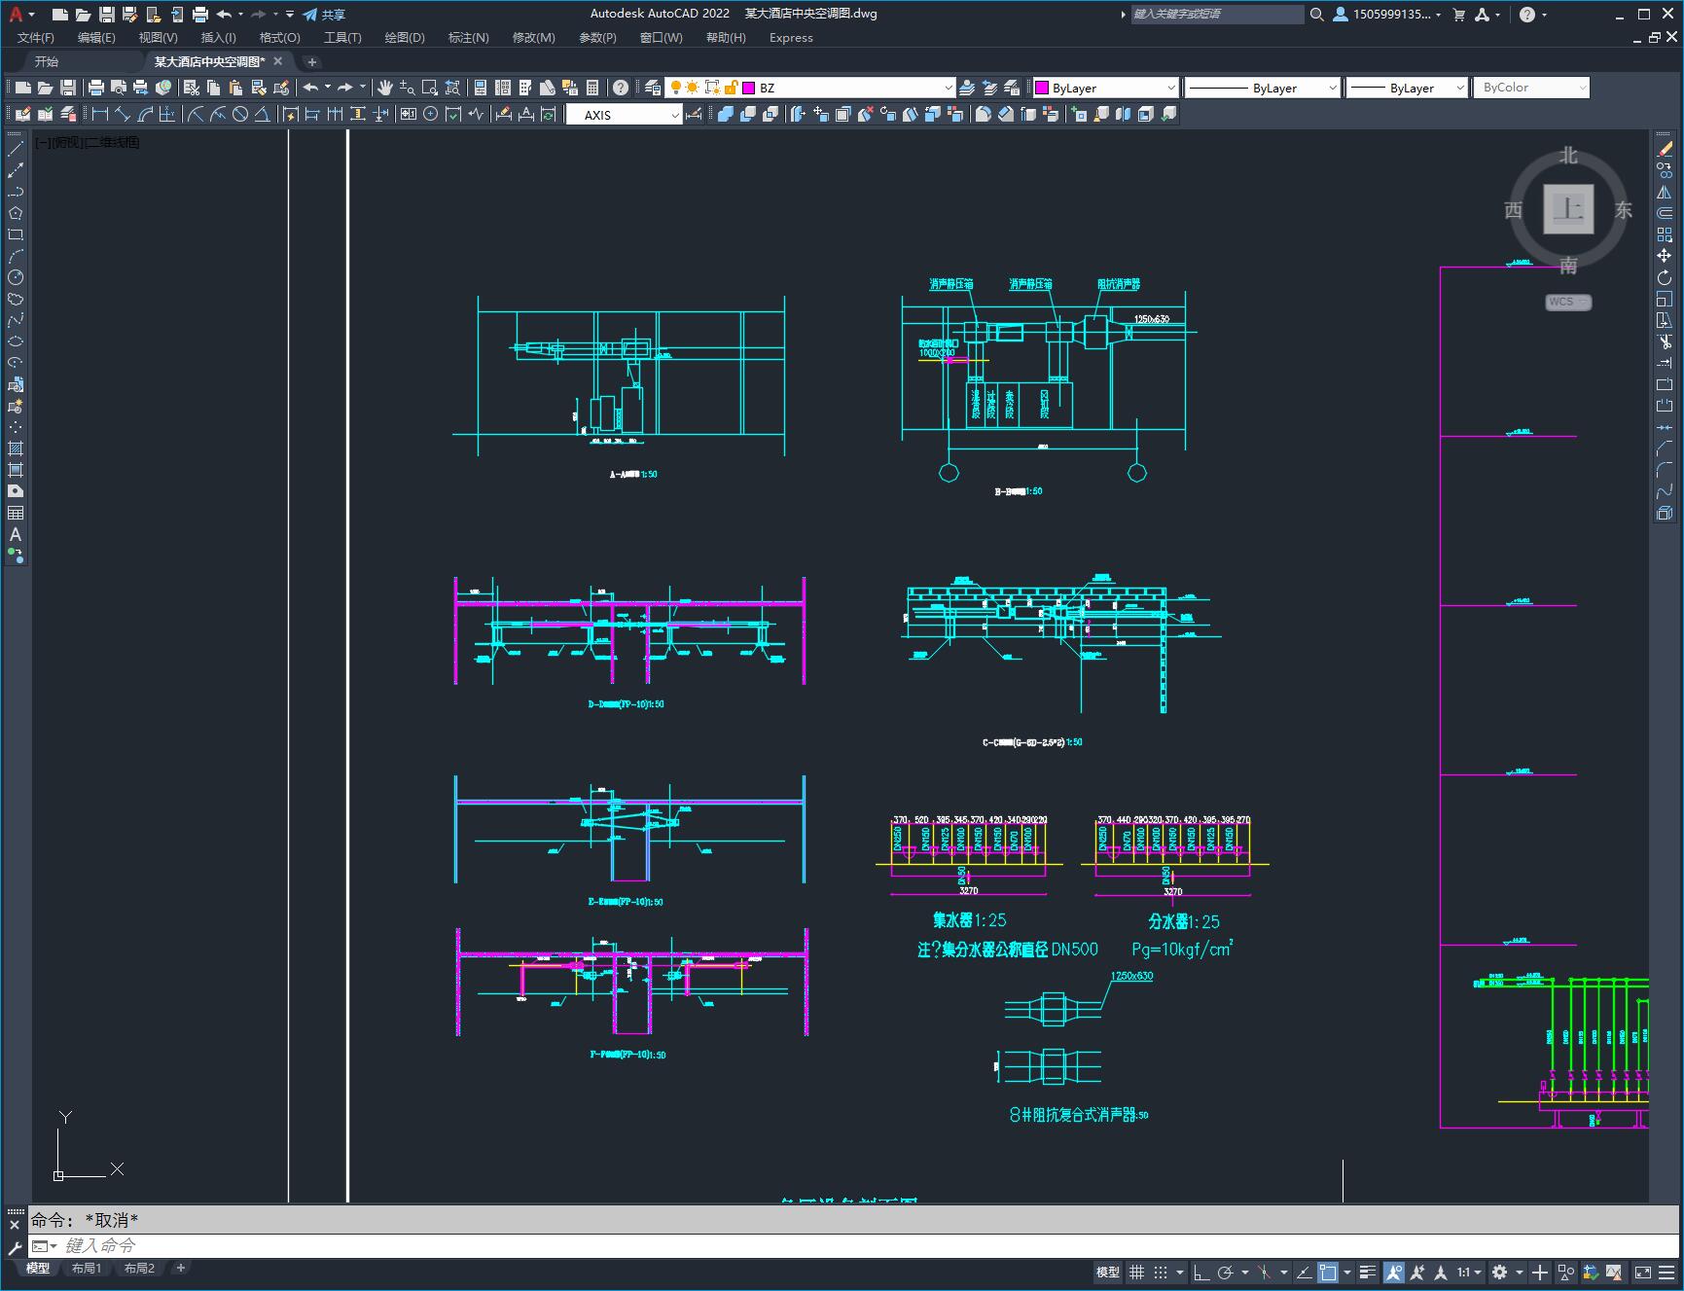1684x1291 pixels.
Task: Toggle object snap in status bar
Action: click(1328, 1272)
